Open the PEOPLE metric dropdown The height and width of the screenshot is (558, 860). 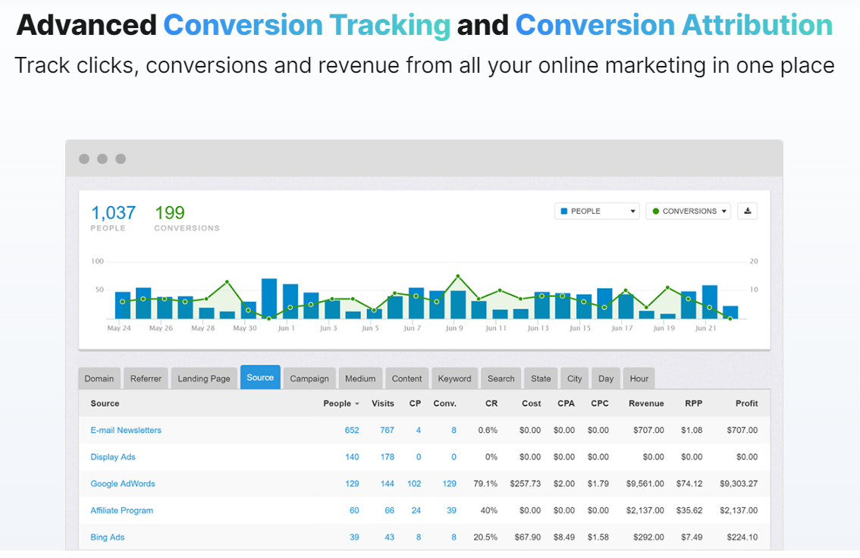[x=597, y=211]
